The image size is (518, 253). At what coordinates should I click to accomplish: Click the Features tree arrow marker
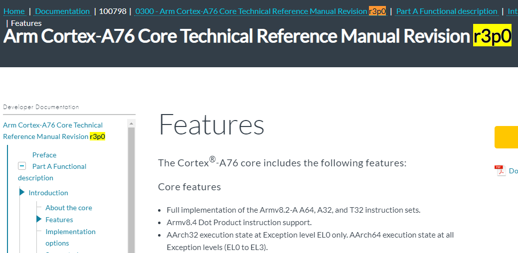(39, 219)
